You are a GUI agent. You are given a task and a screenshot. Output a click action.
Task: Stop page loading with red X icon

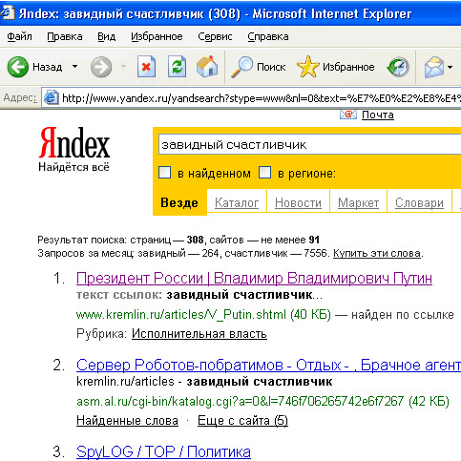pyautogui.click(x=147, y=67)
